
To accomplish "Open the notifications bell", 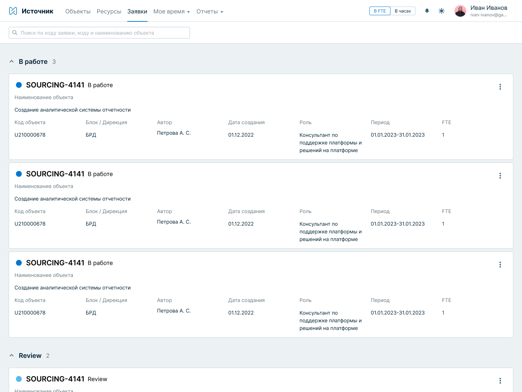I will tap(427, 11).
